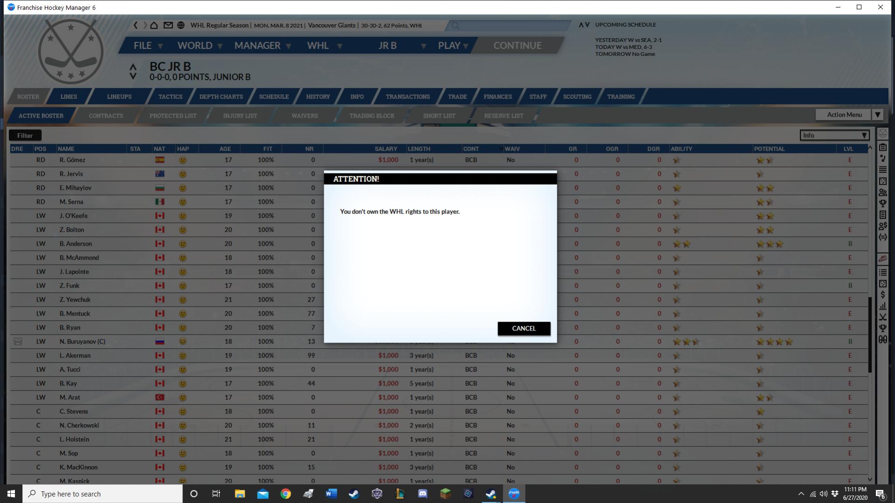Open File Explorer from the taskbar
The height and width of the screenshot is (503, 895).
coord(240,494)
